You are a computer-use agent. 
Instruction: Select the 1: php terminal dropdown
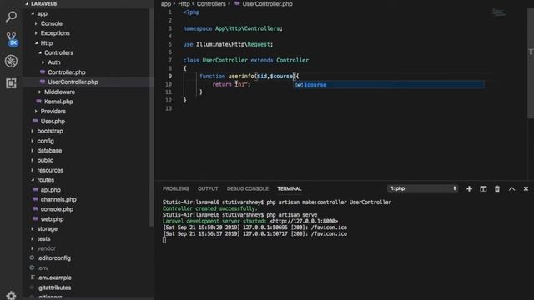(422, 188)
